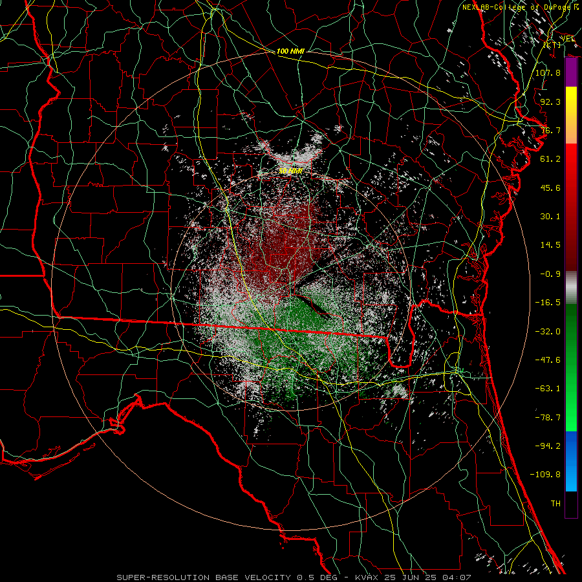
Task: Click the VEL legend title
Action: pyautogui.click(x=568, y=39)
